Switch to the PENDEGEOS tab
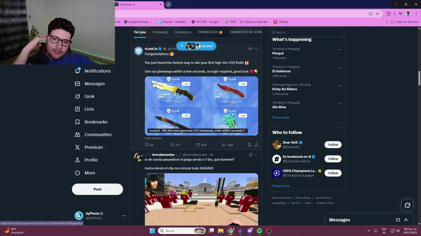This screenshot has height=236, width=421. [210, 32]
